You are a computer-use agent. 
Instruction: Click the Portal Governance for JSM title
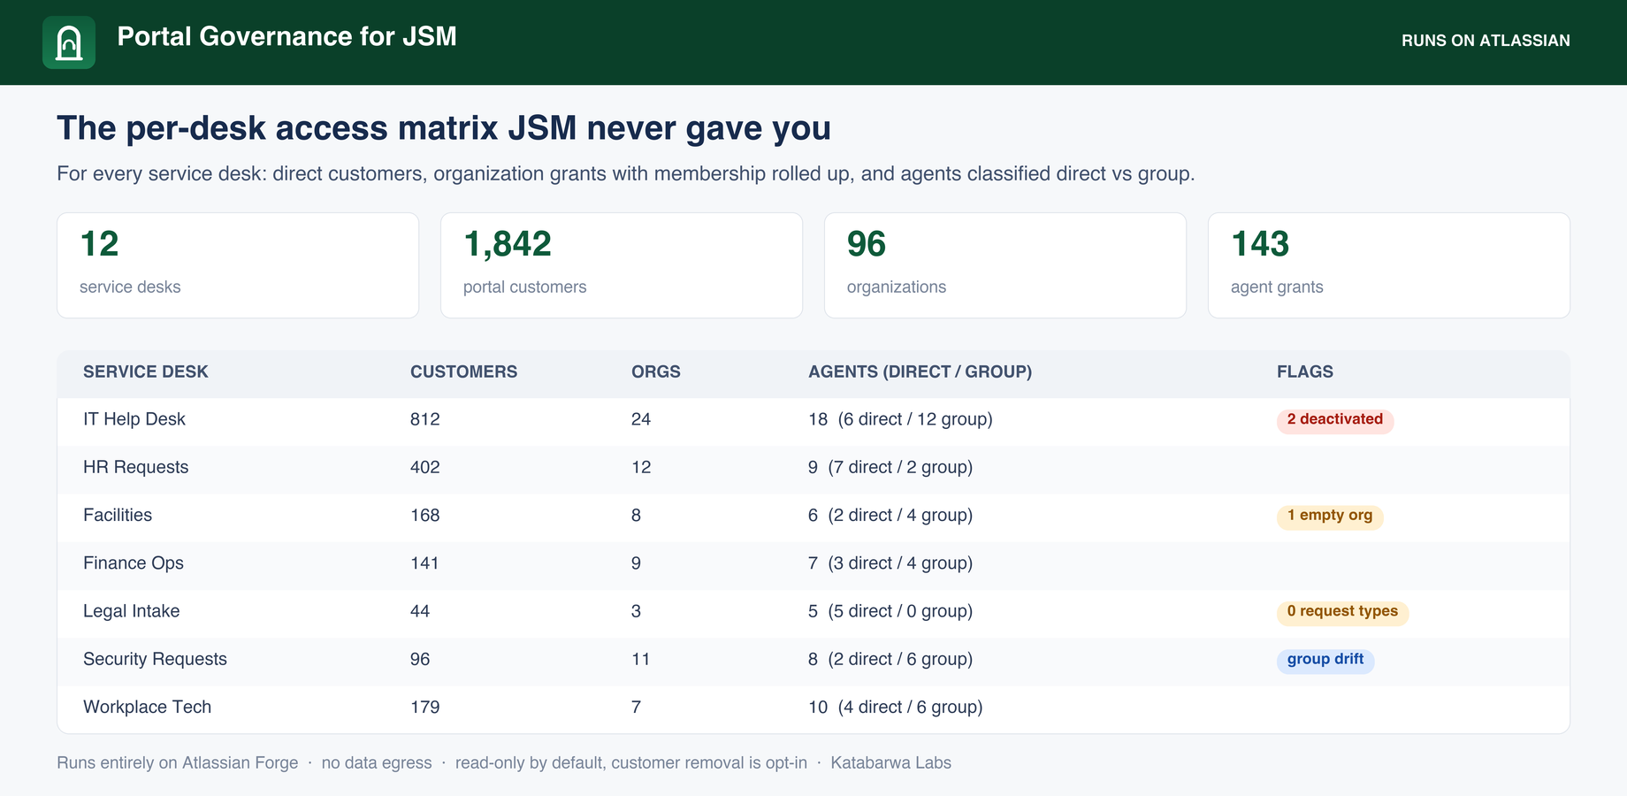click(286, 36)
